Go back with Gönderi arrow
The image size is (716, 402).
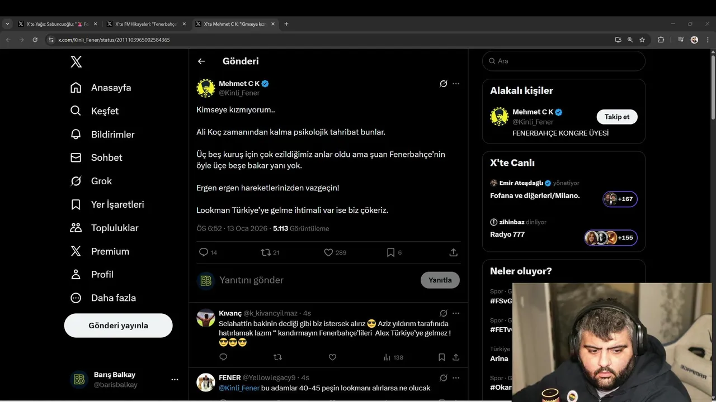pyautogui.click(x=201, y=61)
